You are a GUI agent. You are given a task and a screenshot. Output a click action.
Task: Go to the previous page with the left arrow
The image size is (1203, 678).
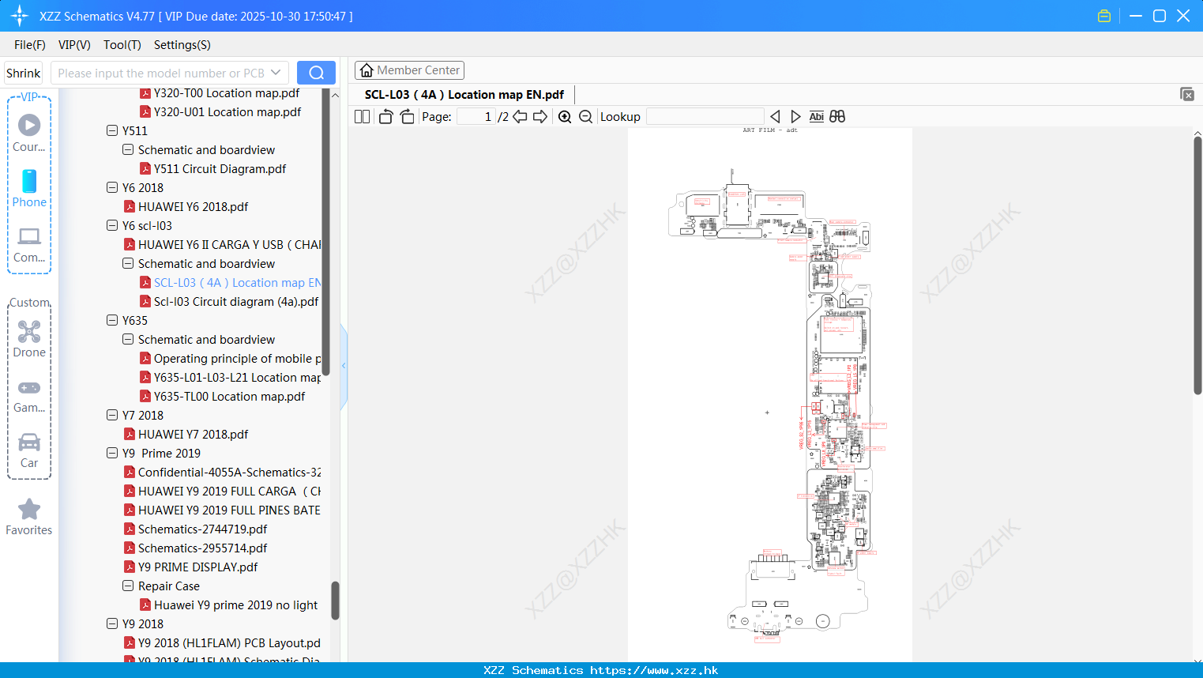pyautogui.click(x=520, y=117)
